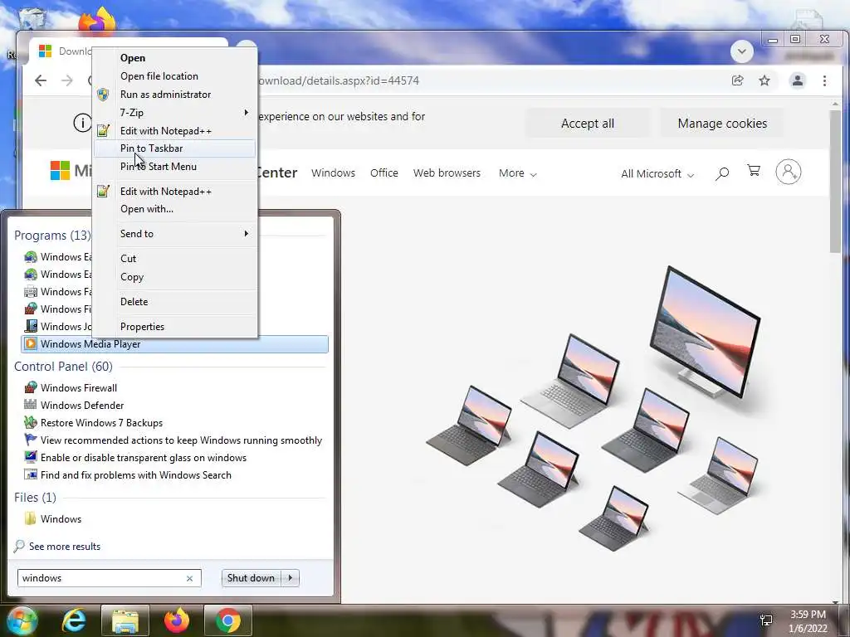Image resolution: width=850 pixels, height=637 pixels.
Task: Open the Windows navigation link
Action: point(333,173)
